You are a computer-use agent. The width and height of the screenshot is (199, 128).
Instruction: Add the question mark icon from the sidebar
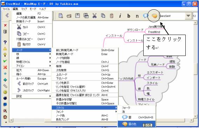pos(5,42)
